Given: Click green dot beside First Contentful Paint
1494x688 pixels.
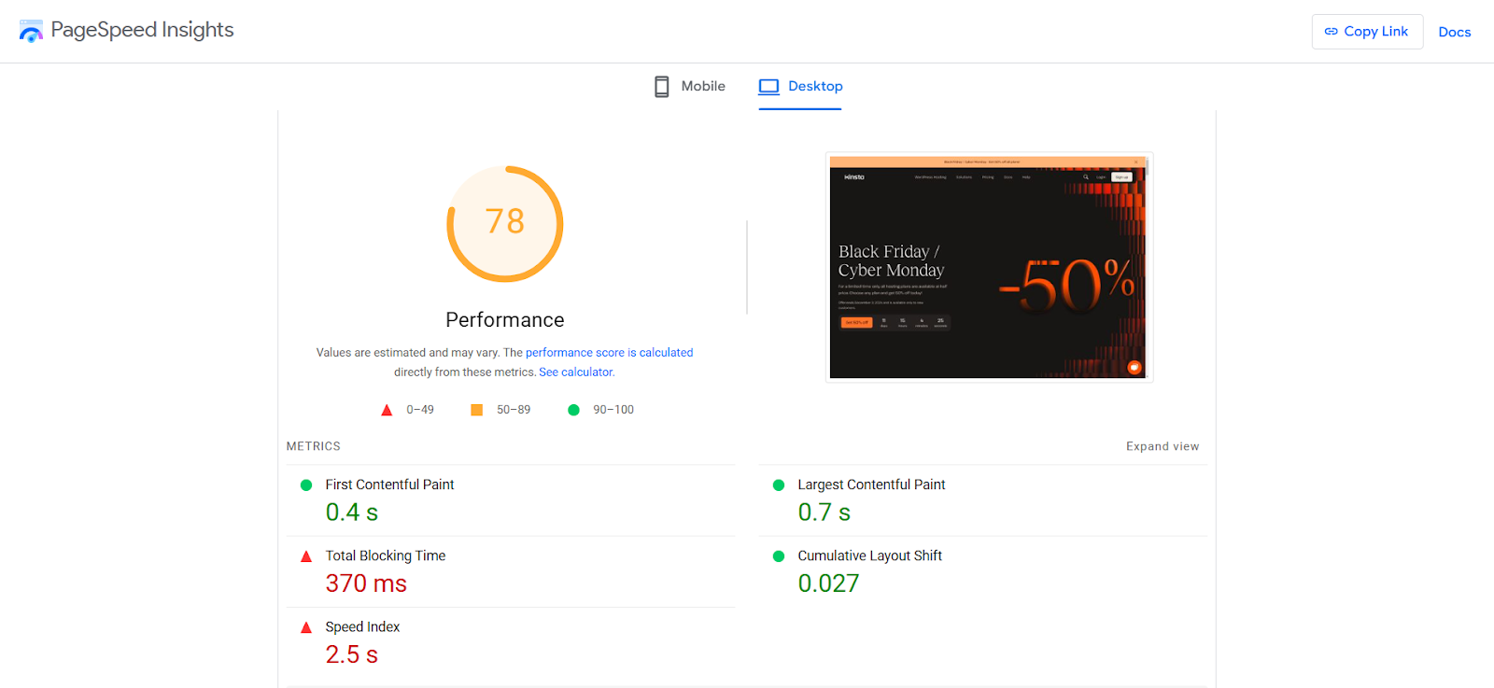Looking at the screenshot, I should (306, 485).
